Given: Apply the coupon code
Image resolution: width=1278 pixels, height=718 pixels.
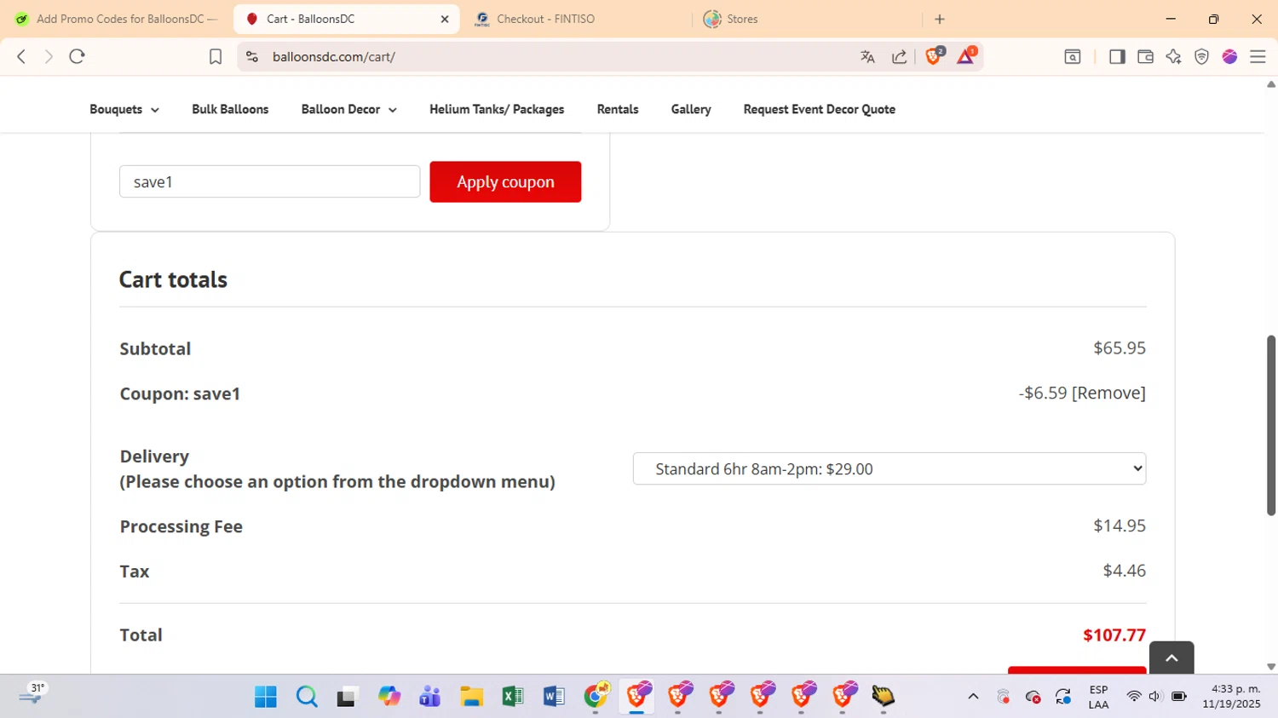Looking at the screenshot, I should [505, 181].
